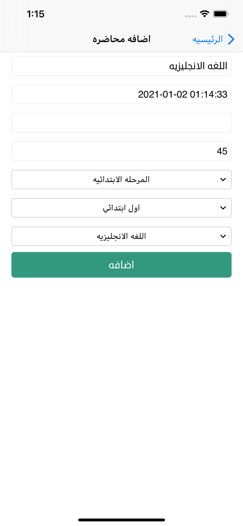Click the arrow on the اللغه الانجليزيه subject dropdown

click(223, 236)
